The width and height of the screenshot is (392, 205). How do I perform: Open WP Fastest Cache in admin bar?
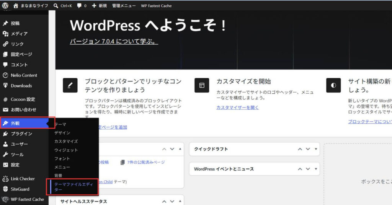click(x=156, y=5)
